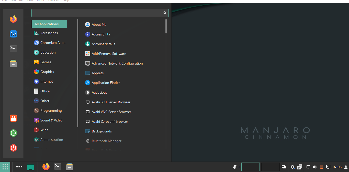
Task: Open the calendar from the 07:08 clock
Action: pyautogui.click(x=337, y=167)
